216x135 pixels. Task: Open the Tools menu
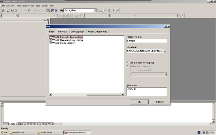38,6
